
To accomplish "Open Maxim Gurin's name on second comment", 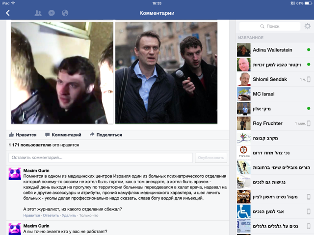I will [x=36, y=226].
